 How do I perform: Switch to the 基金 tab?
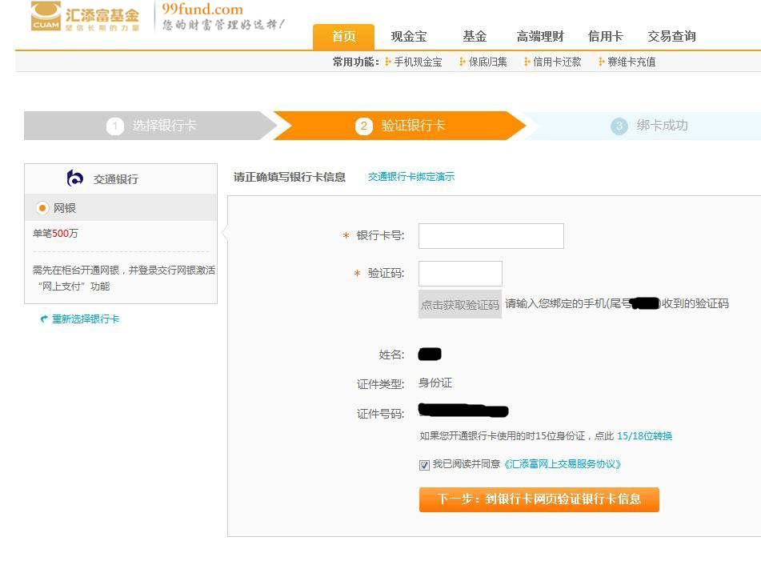pos(475,37)
